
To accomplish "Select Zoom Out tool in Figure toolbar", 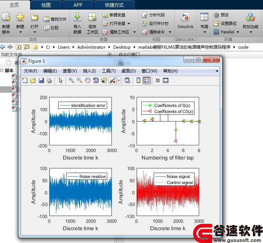I will pyautogui.click(x=80, y=80).
